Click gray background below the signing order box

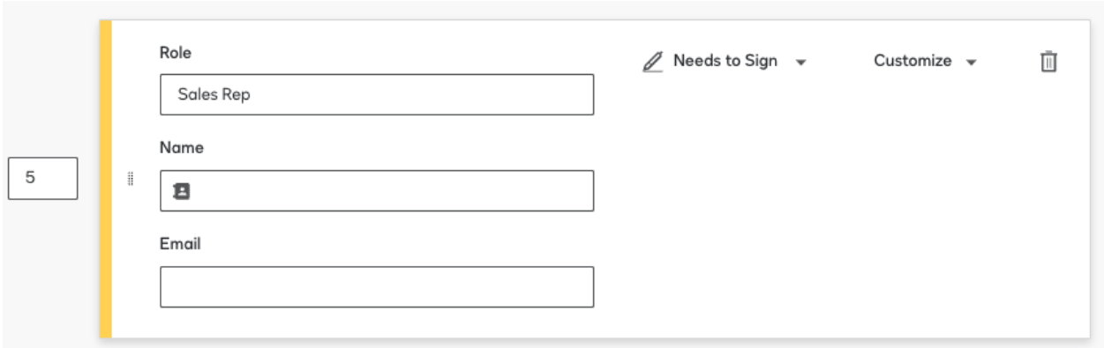(x=42, y=264)
